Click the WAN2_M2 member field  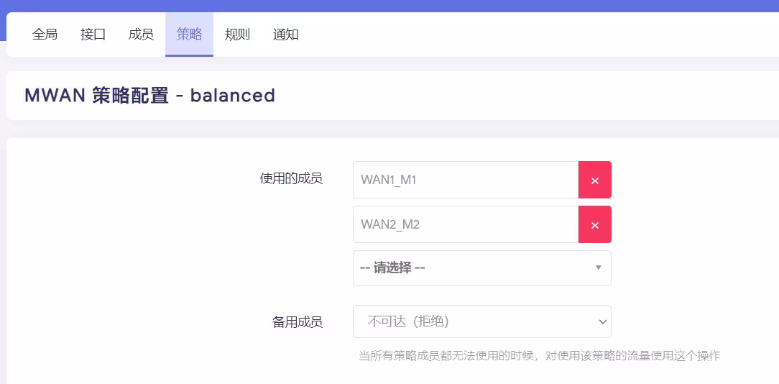465,224
